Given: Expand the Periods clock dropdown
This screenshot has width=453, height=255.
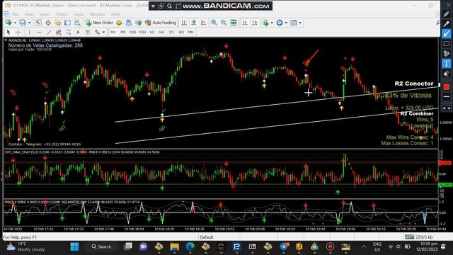Looking at the screenshot, I should point(286,23).
